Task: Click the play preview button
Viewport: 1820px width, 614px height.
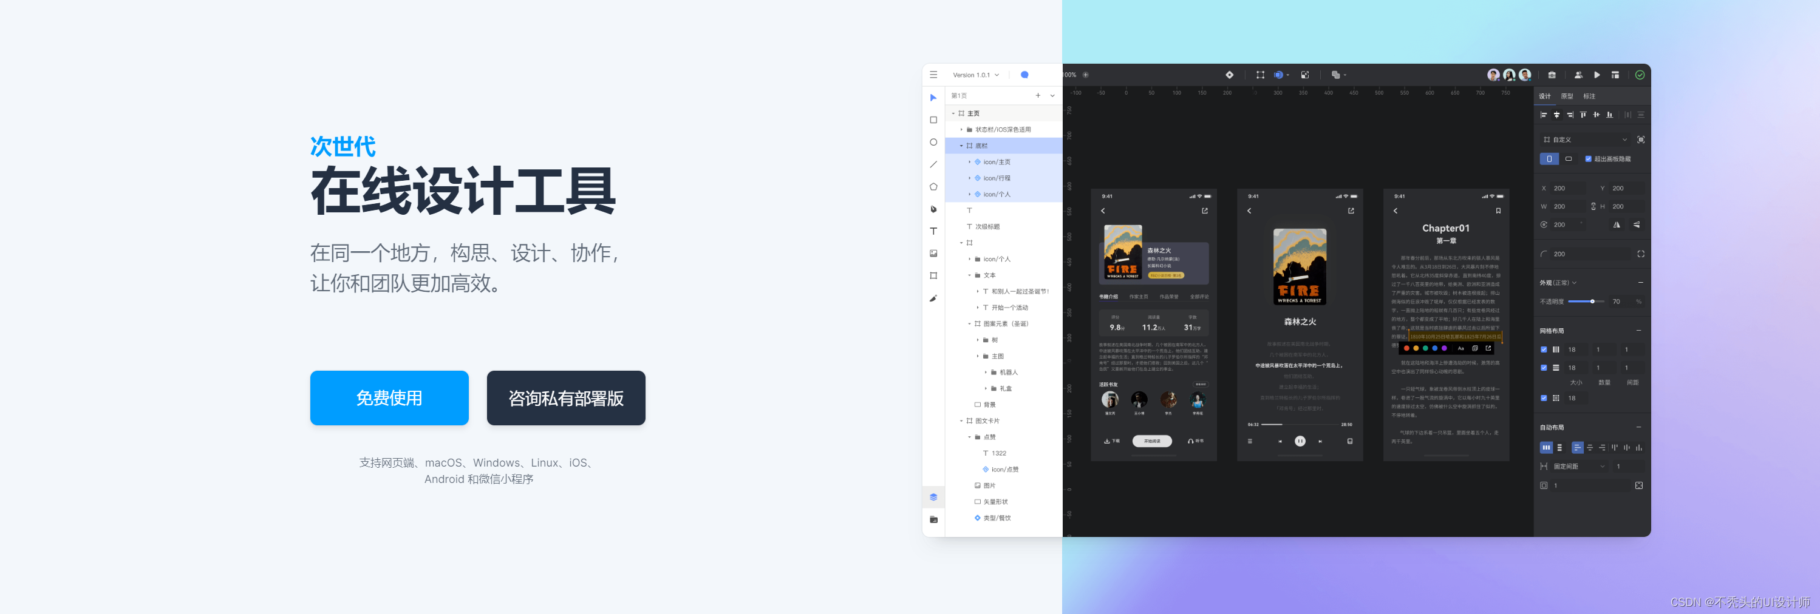Action: (x=1597, y=75)
